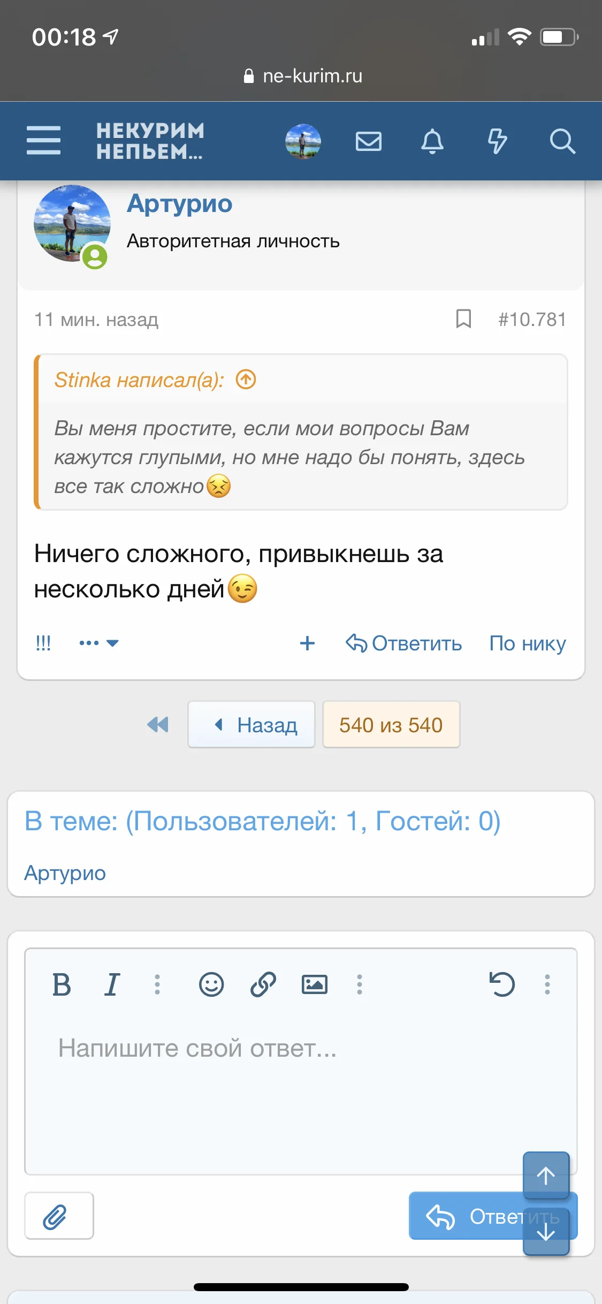
Task: Insert a smiley into the reply
Action: point(211,984)
